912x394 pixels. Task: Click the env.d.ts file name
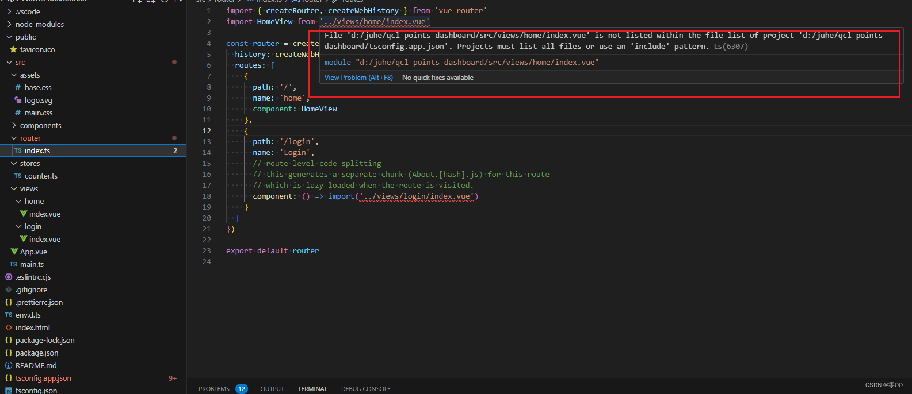[28, 315]
